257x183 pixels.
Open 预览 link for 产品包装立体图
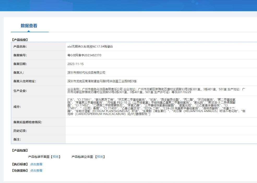[x=100, y=157]
